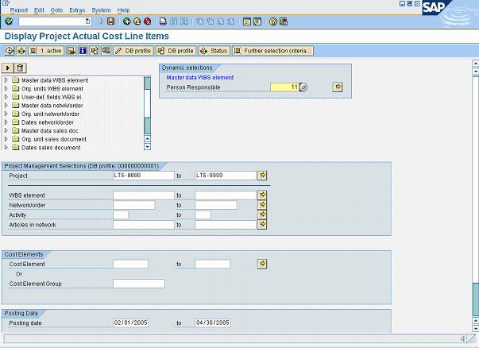
Task: Expand the Dates sales document folder
Action: tap(6, 147)
